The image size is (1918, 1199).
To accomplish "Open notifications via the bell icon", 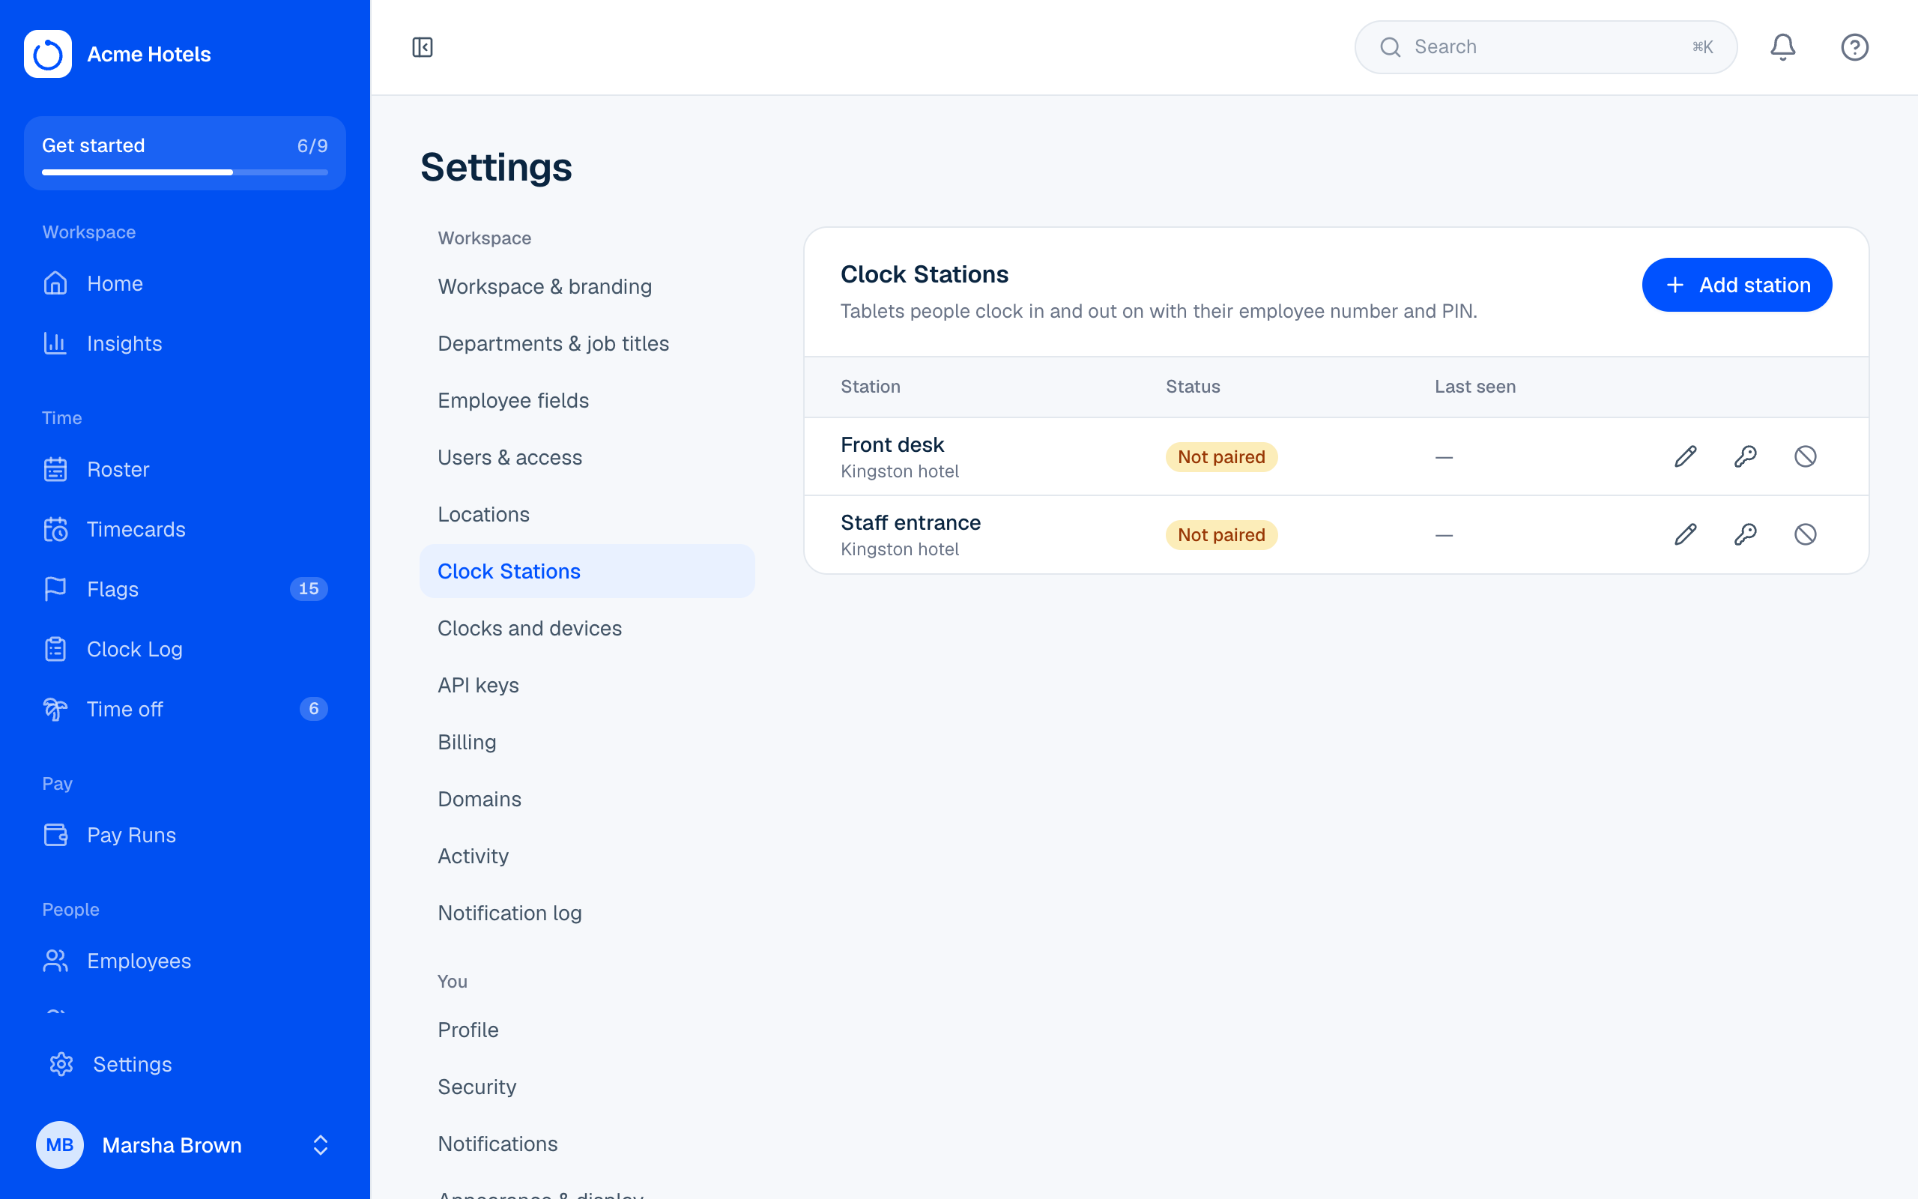I will point(1782,47).
